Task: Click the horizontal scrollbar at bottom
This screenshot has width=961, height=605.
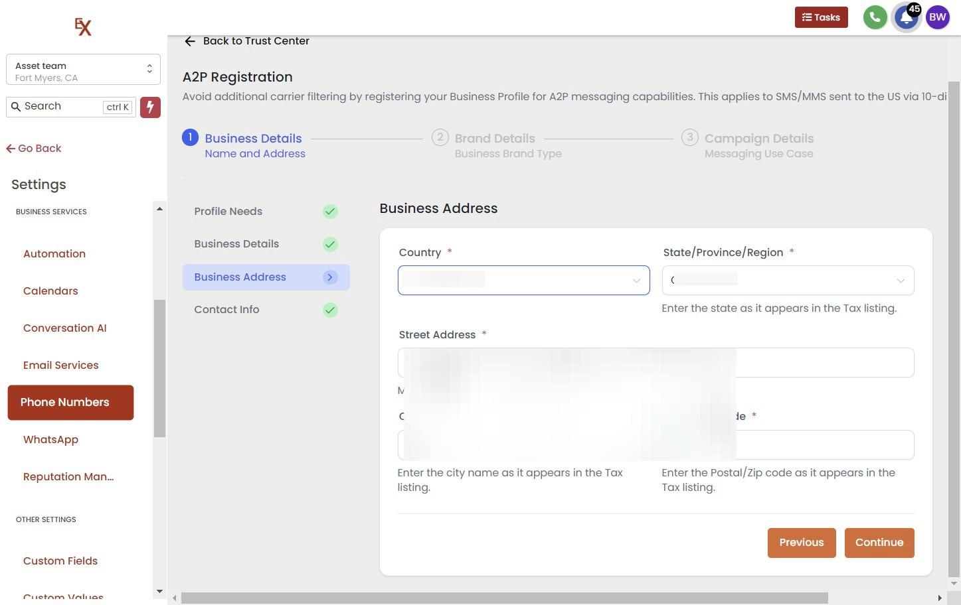Action: pos(505,598)
